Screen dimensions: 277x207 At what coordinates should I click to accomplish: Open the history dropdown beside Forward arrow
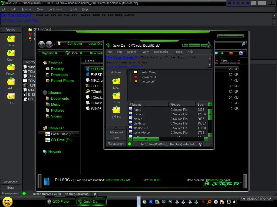click(54, 44)
